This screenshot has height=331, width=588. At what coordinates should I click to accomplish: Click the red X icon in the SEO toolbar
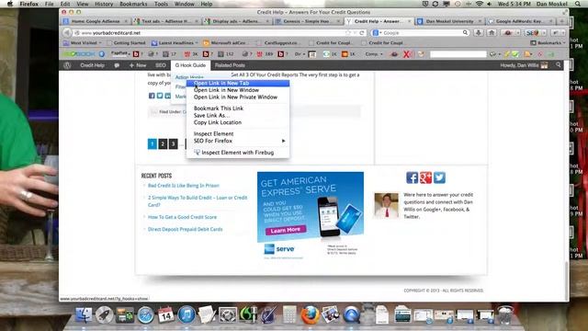pyautogui.click(x=406, y=54)
